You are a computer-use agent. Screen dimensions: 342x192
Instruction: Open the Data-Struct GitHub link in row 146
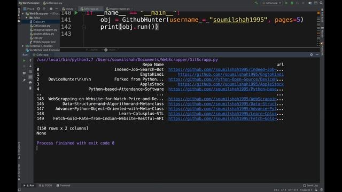click(222, 104)
